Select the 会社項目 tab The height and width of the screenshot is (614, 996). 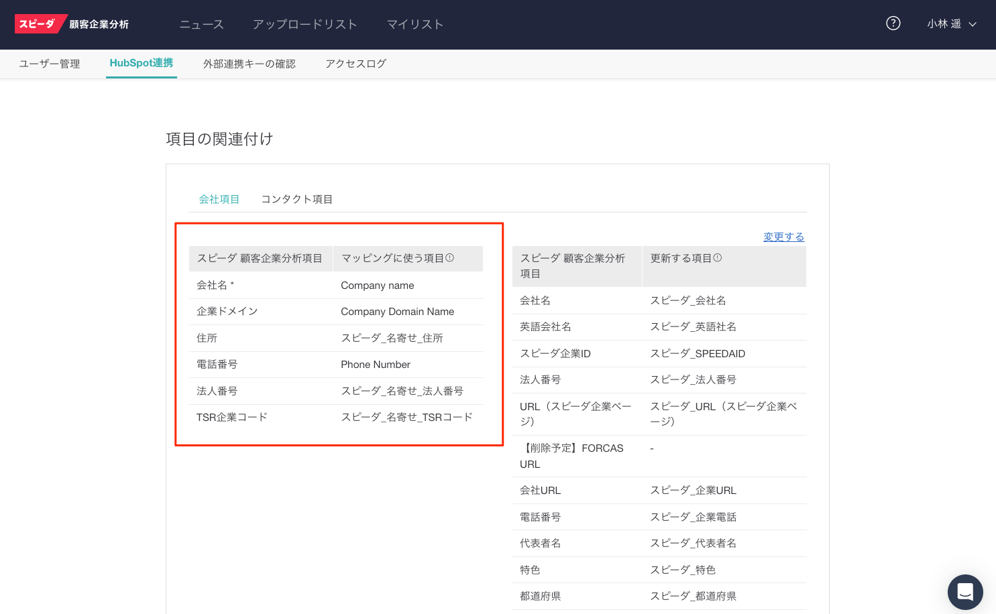point(219,199)
